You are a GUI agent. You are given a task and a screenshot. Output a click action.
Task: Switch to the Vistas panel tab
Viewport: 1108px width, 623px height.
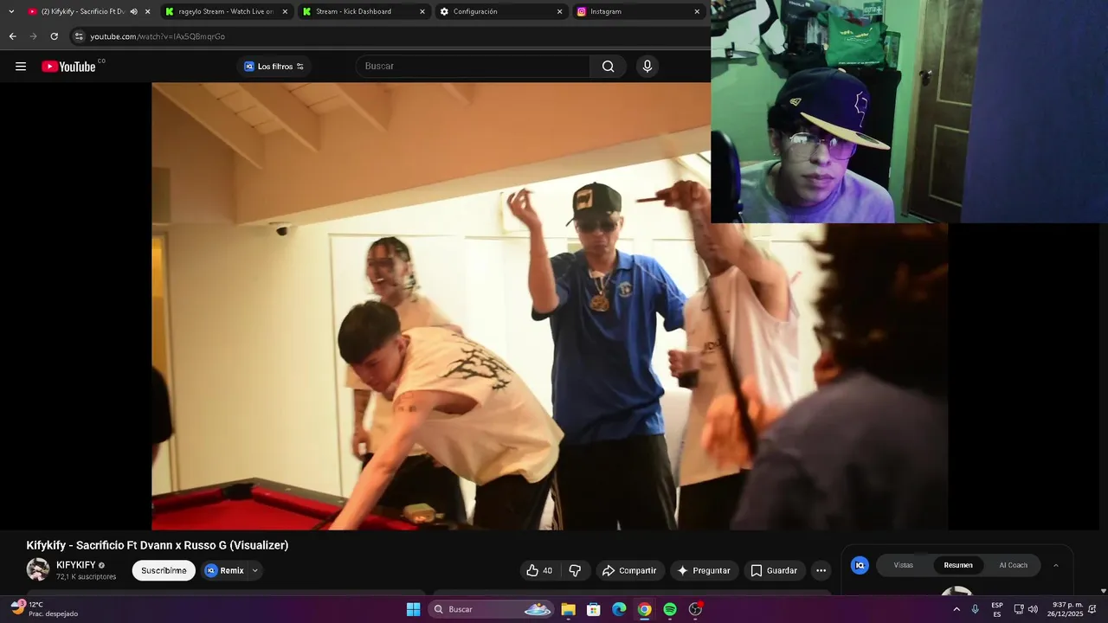pyautogui.click(x=903, y=565)
